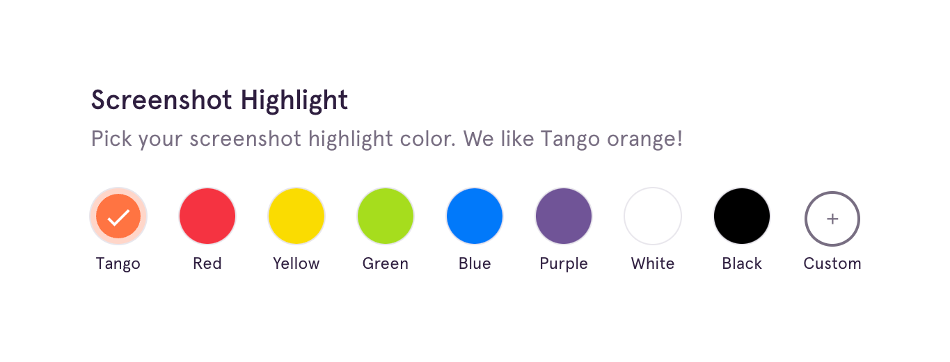The width and height of the screenshot is (950, 362).
Task: Click the plus icon for custom color
Action: click(x=832, y=219)
